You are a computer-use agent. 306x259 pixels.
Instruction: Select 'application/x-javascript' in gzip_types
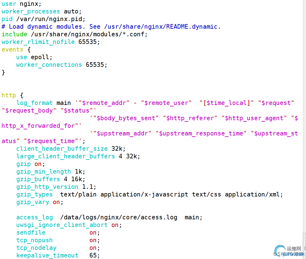[144, 194]
